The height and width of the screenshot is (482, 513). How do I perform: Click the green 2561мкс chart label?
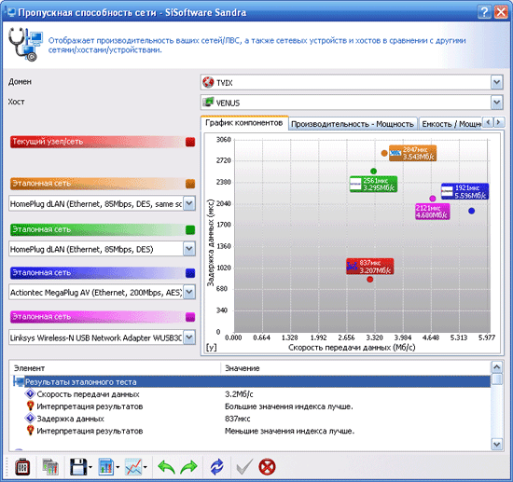pos(373,184)
